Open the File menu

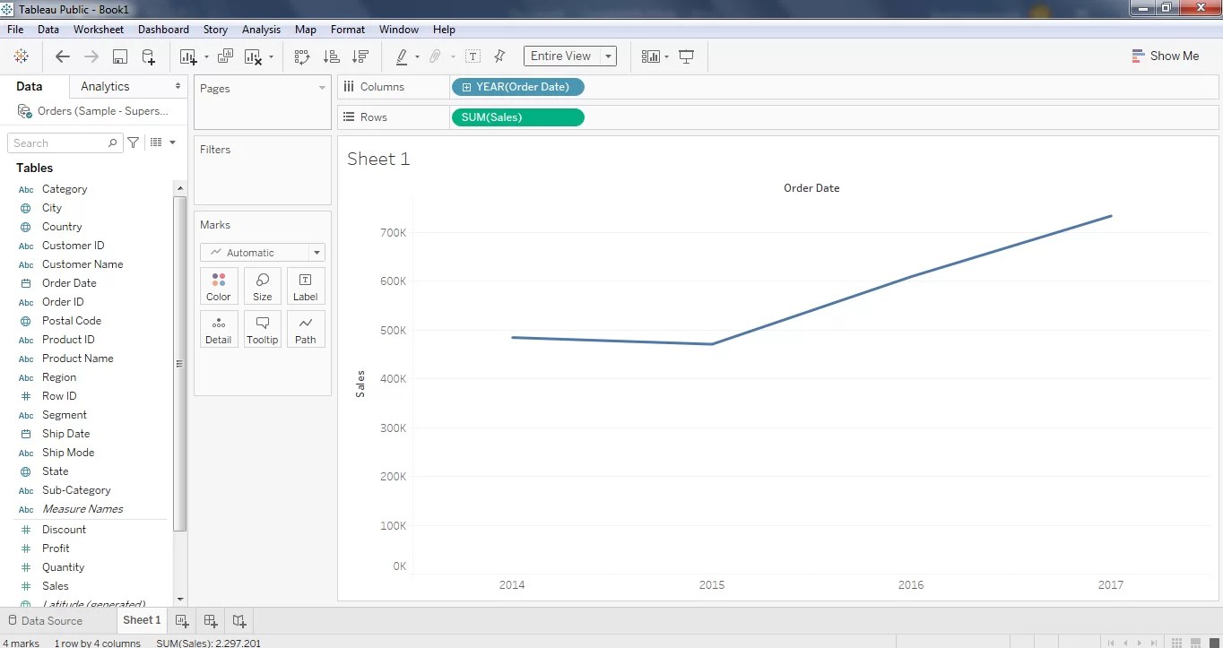pos(15,30)
